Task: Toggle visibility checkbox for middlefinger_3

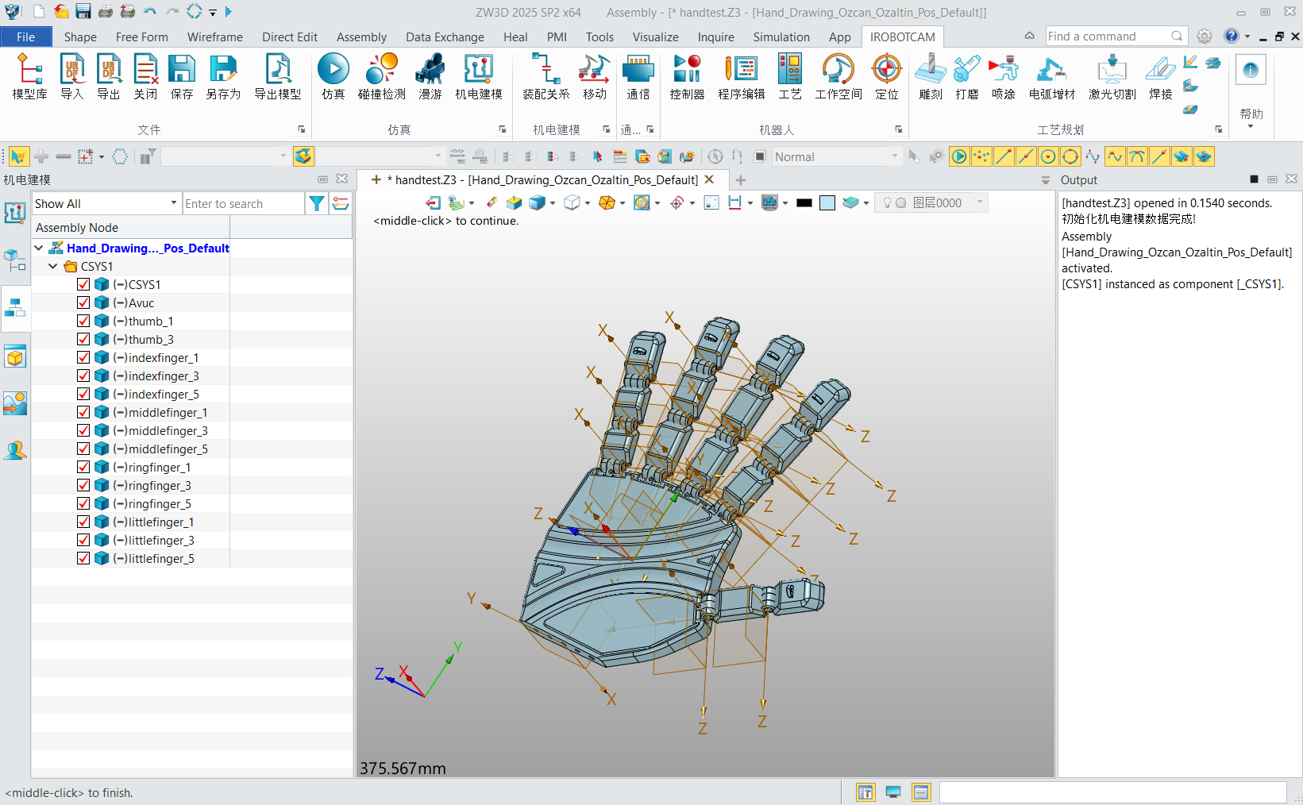Action: click(83, 430)
